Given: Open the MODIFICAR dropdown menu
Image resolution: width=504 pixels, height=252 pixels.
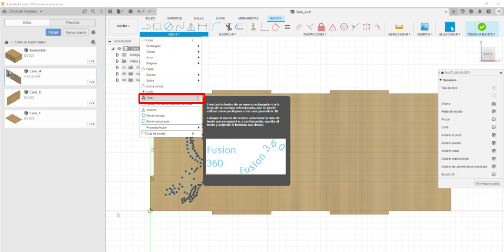Looking at the screenshot, I should click(x=227, y=34).
